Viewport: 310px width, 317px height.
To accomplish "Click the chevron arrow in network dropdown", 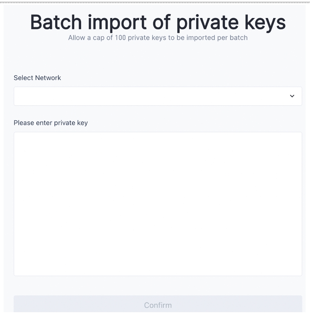I will pos(292,96).
